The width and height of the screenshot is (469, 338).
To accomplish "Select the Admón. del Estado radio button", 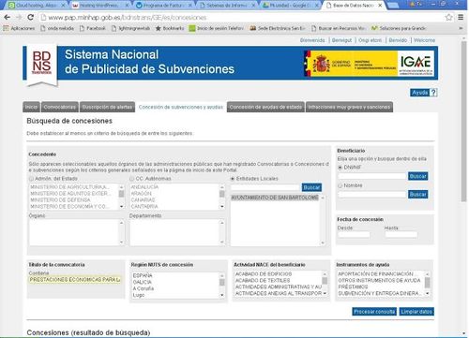I will click(x=31, y=179).
